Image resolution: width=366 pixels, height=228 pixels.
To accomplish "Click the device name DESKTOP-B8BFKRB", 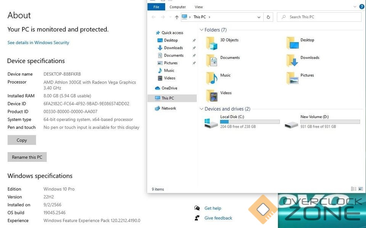I will [x=62, y=74].
